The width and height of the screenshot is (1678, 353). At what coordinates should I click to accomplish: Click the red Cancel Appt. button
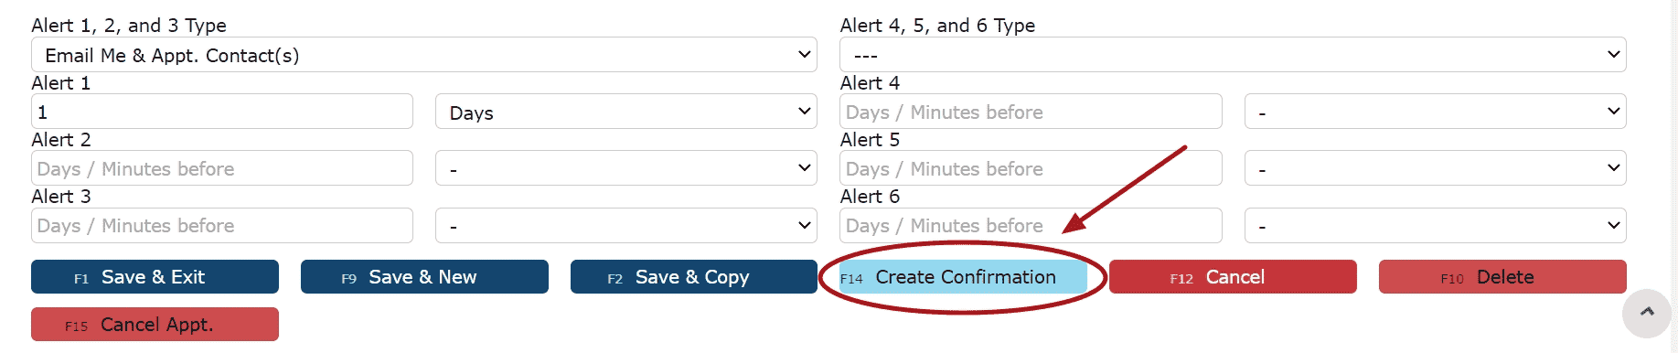tap(155, 325)
